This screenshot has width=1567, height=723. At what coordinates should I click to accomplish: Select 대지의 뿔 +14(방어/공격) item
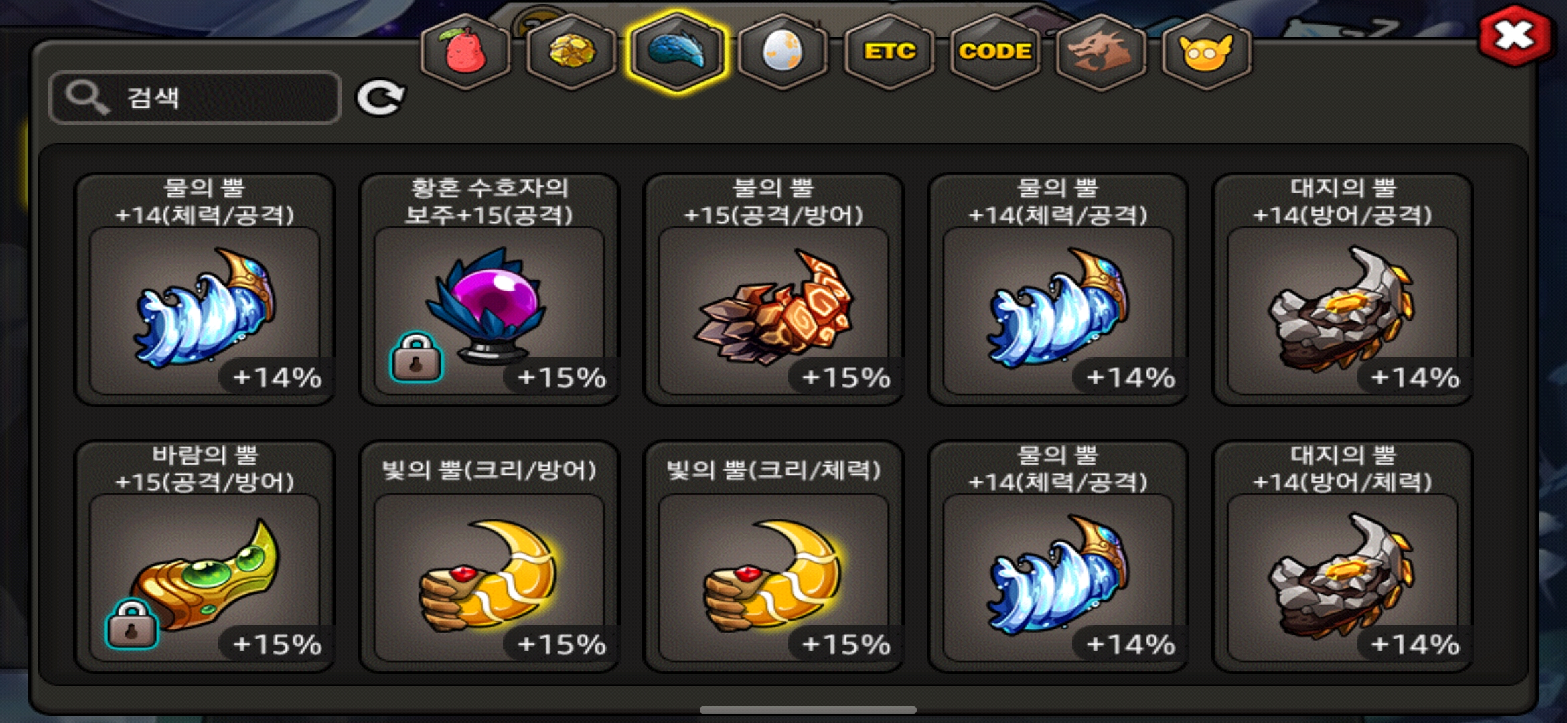(x=1342, y=289)
